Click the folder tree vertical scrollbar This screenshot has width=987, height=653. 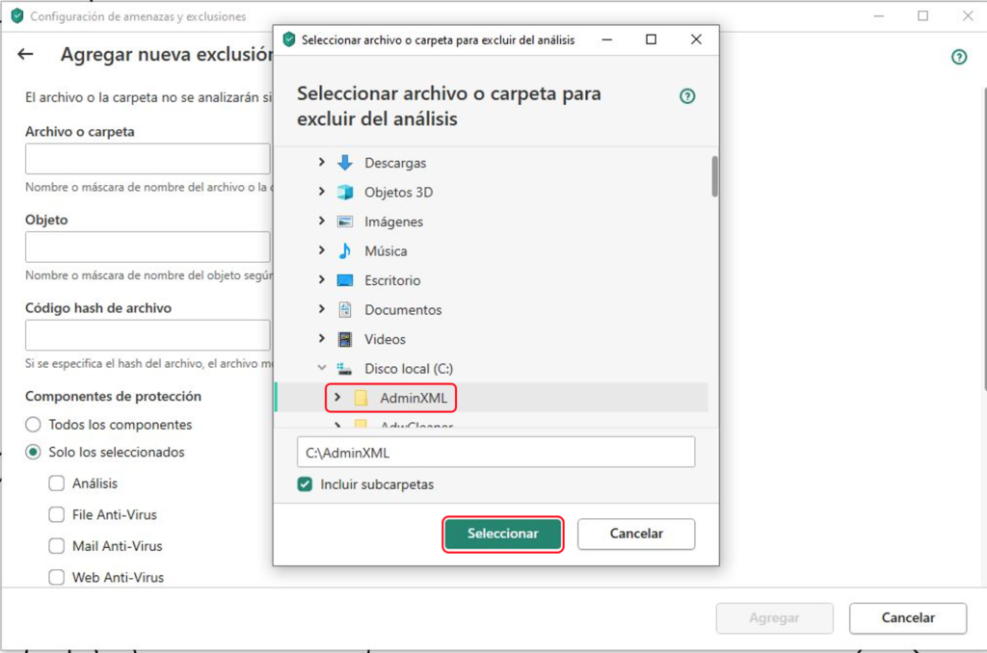(714, 176)
